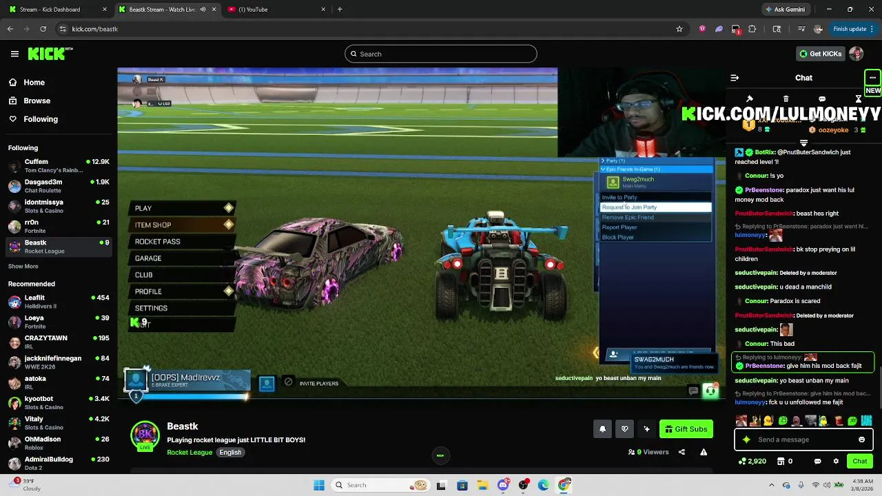Image resolution: width=882 pixels, height=496 pixels.
Task: Click the media control music note icon
Action: click(x=801, y=29)
